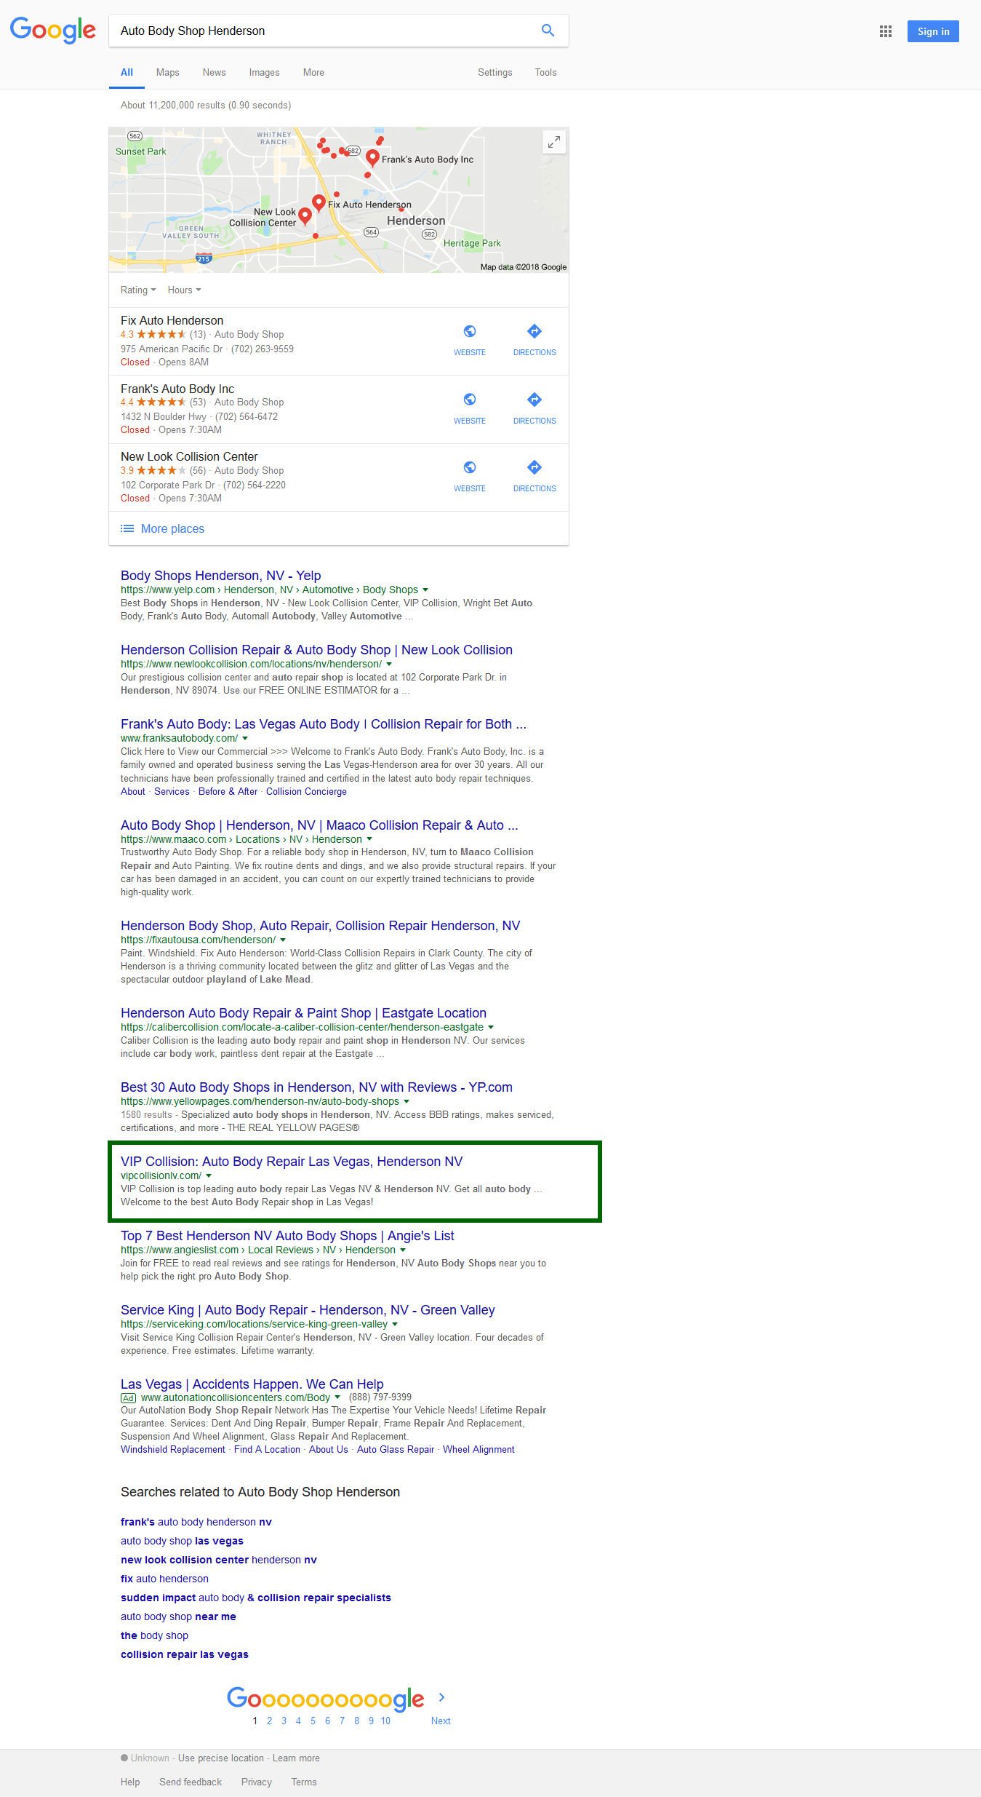Click the Before & After sitelink
Image resolution: width=981 pixels, height=1797 pixels.
(x=228, y=792)
